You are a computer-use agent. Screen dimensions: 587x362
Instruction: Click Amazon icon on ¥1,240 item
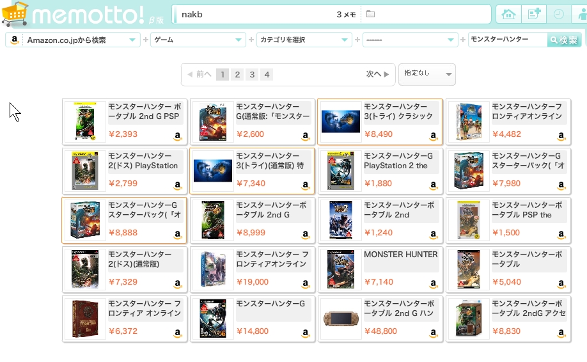[x=434, y=234]
